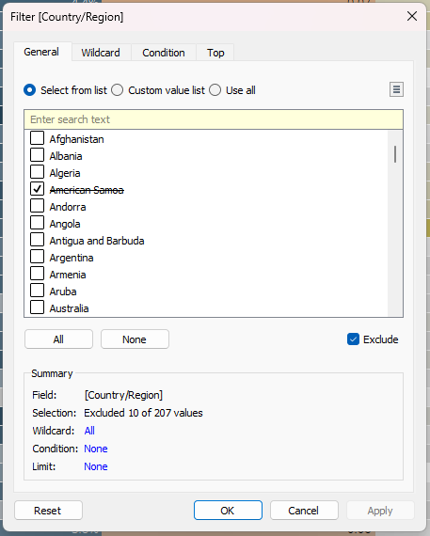
Task: Click the country list scrollbar thumb
Action: tap(395, 154)
